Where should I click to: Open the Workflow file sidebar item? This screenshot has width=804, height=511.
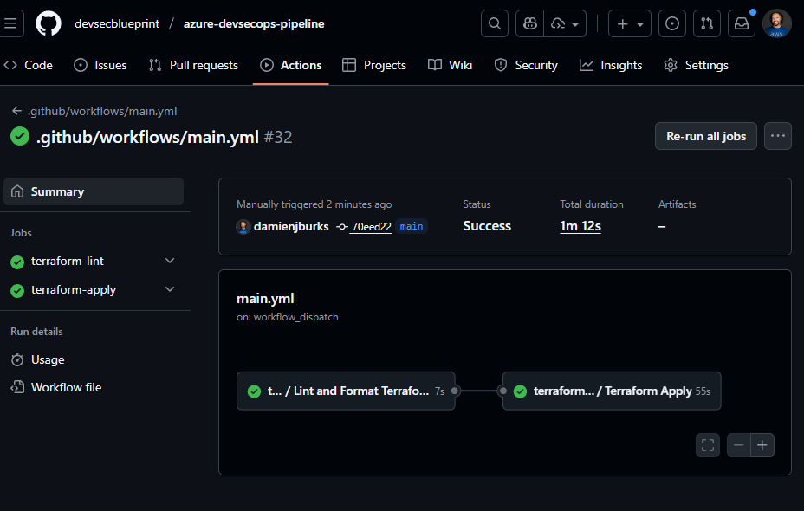(x=66, y=387)
